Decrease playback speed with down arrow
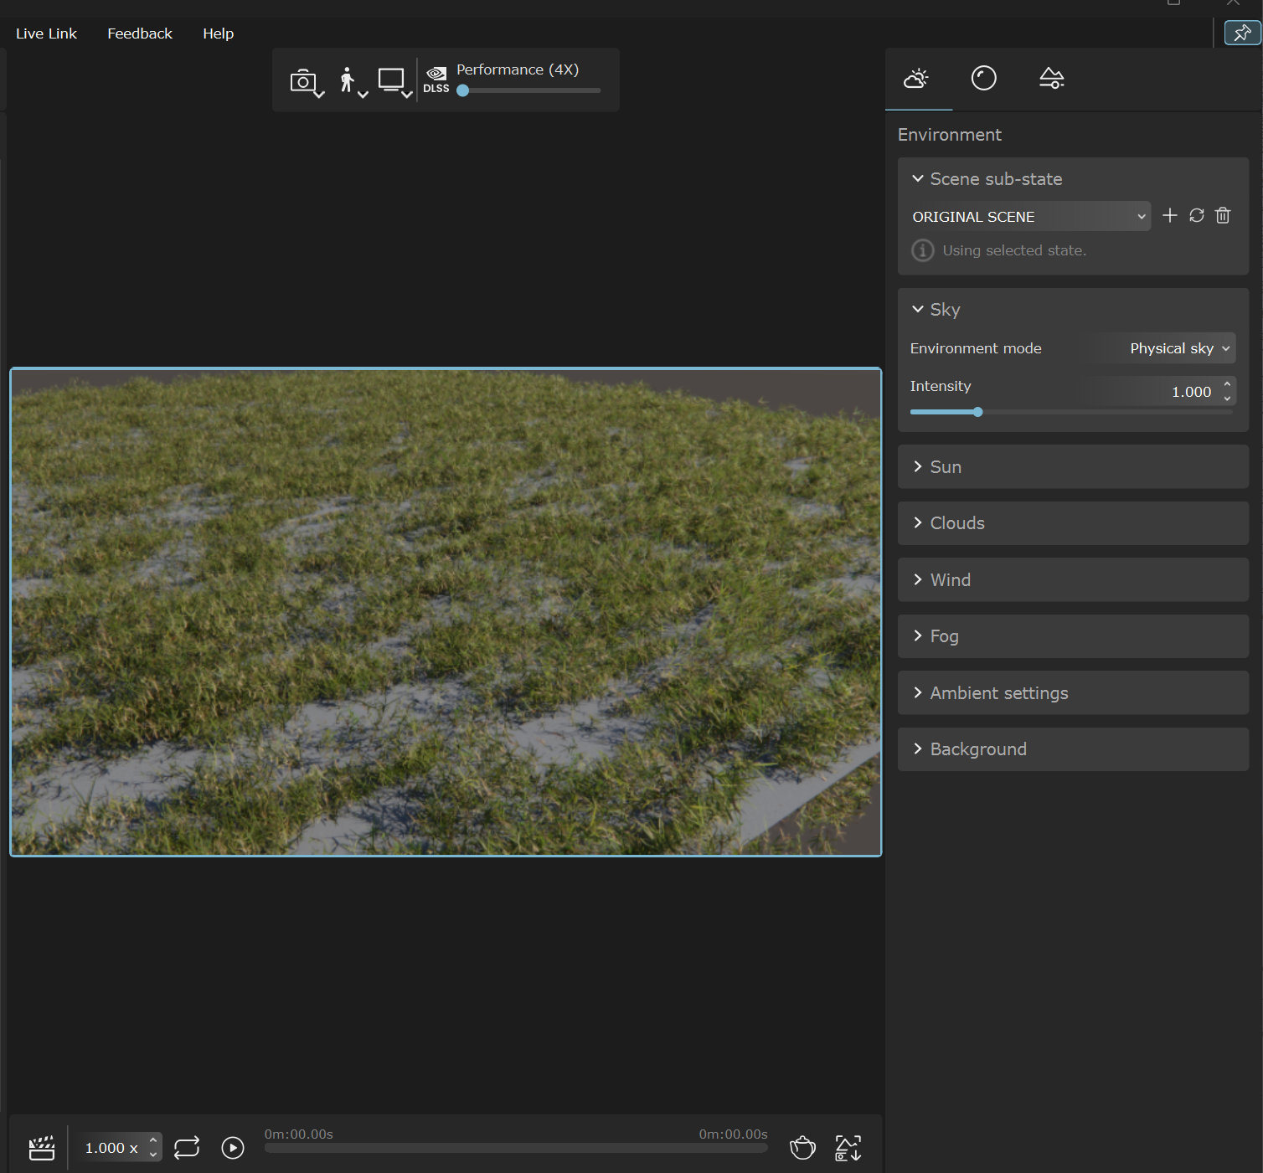This screenshot has width=1263, height=1173. pos(153,1155)
